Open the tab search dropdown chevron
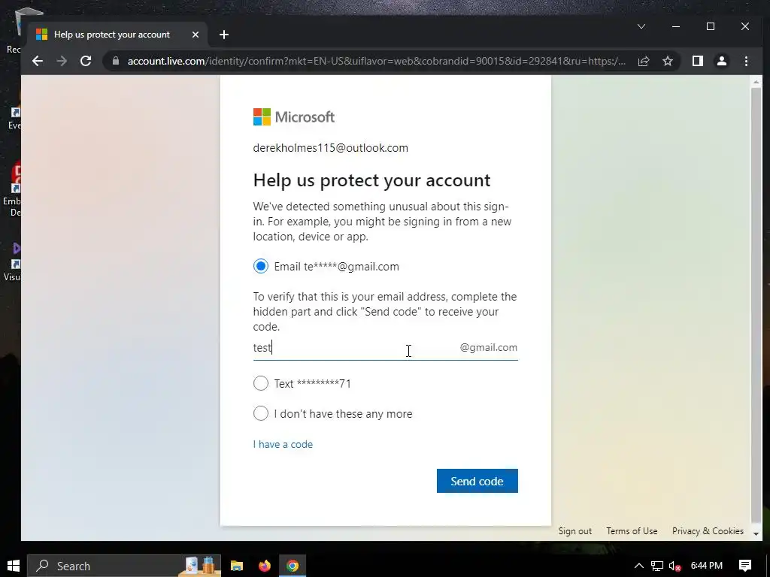 (641, 26)
